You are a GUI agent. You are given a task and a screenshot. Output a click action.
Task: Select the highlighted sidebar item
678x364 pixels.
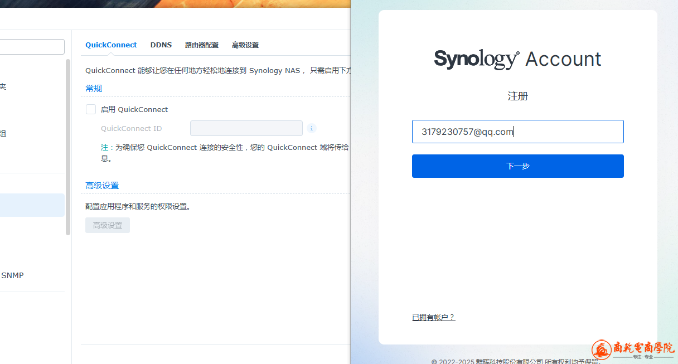coord(32,205)
